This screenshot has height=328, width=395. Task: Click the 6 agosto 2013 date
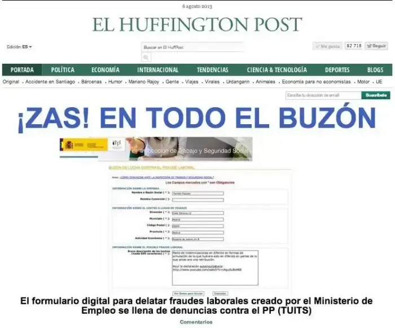(x=197, y=6)
